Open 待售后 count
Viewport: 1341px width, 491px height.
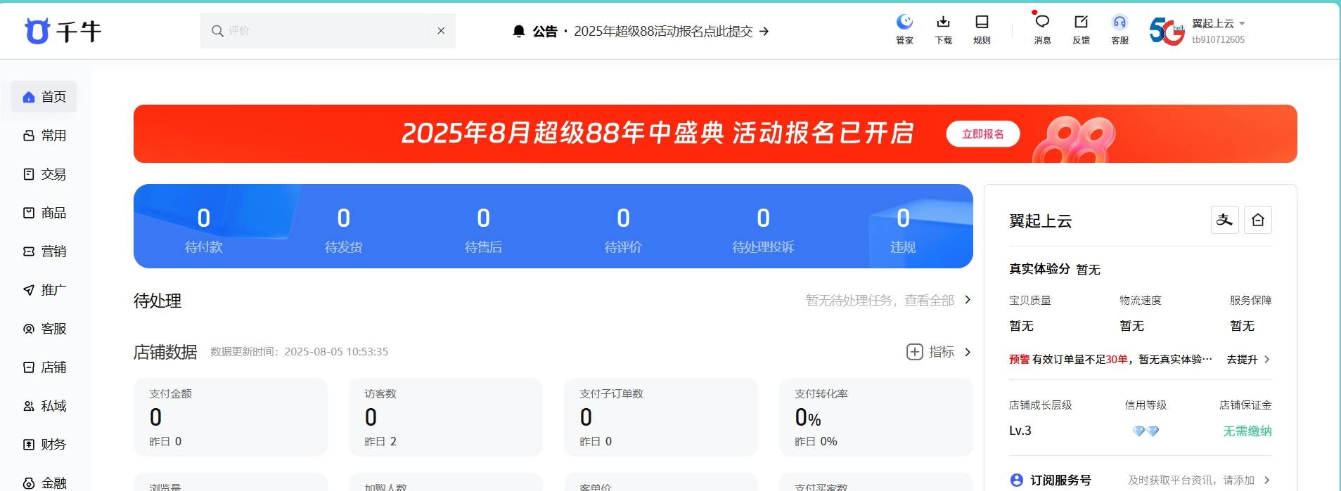tap(484, 229)
